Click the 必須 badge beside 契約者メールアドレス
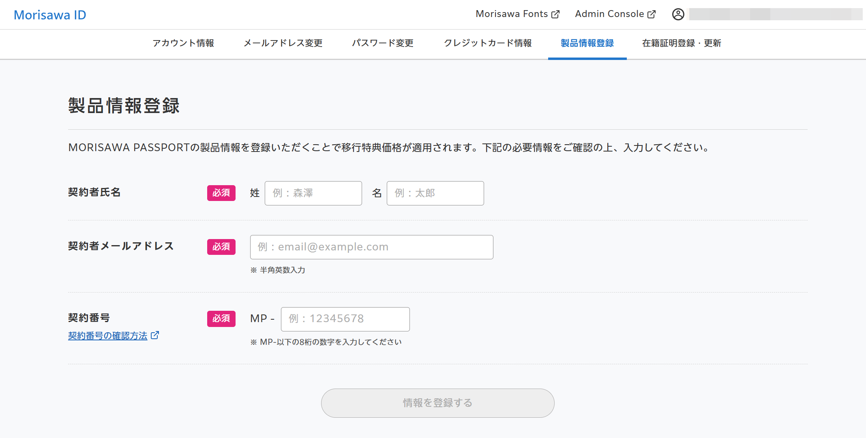Screen dimensions: 866x438 coord(221,247)
